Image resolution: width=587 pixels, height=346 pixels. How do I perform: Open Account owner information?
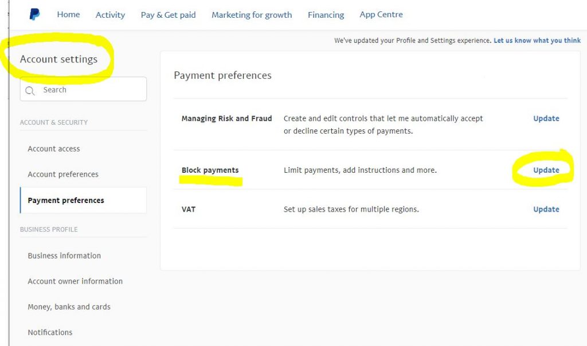pyautogui.click(x=75, y=281)
